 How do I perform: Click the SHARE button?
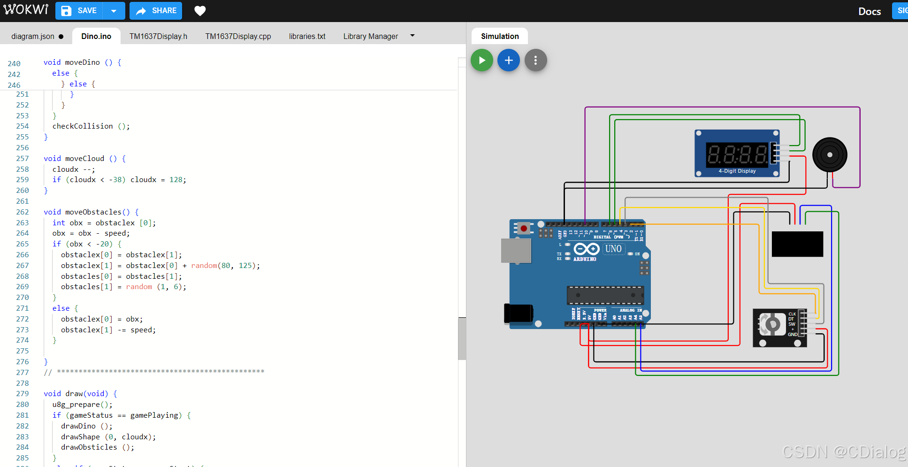(x=156, y=11)
